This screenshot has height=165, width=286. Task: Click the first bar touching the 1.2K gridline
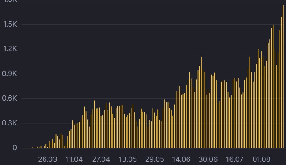(258, 99)
